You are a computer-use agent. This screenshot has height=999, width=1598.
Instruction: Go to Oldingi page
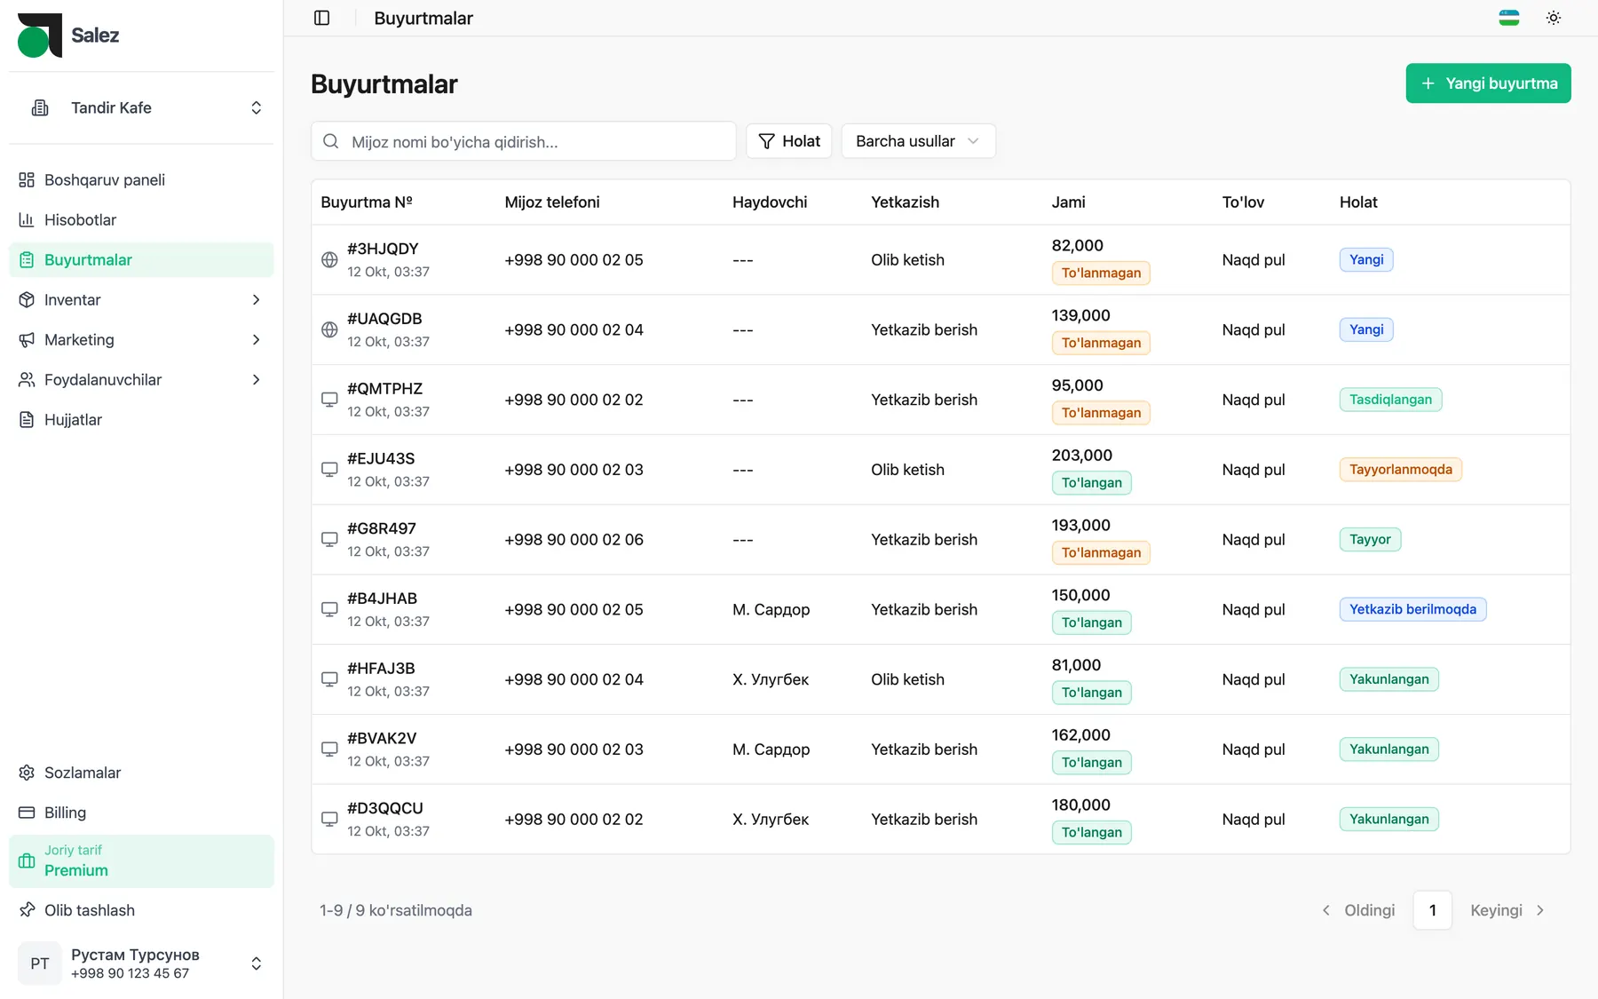click(1359, 910)
